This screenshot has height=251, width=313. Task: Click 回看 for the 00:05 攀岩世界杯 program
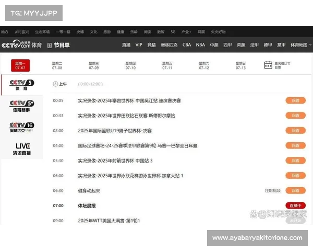(x=295, y=100)
